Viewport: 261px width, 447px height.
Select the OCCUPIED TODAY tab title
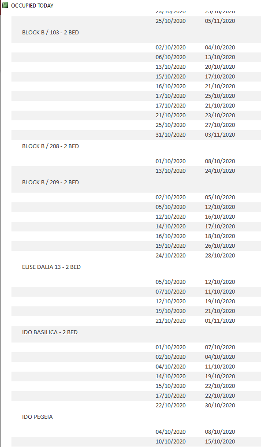(32, 5)
